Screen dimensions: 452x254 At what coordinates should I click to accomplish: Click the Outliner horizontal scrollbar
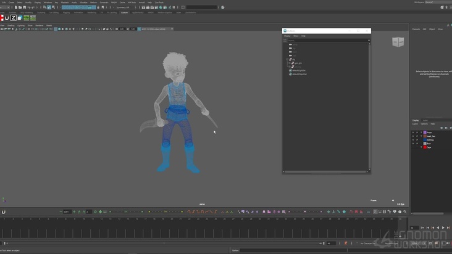tap(325, 172)
